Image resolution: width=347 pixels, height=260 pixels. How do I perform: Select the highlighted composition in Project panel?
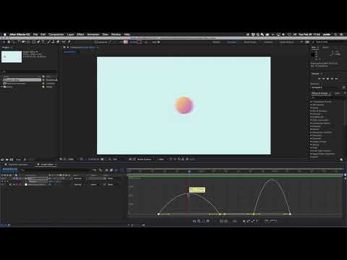(22, 80)
